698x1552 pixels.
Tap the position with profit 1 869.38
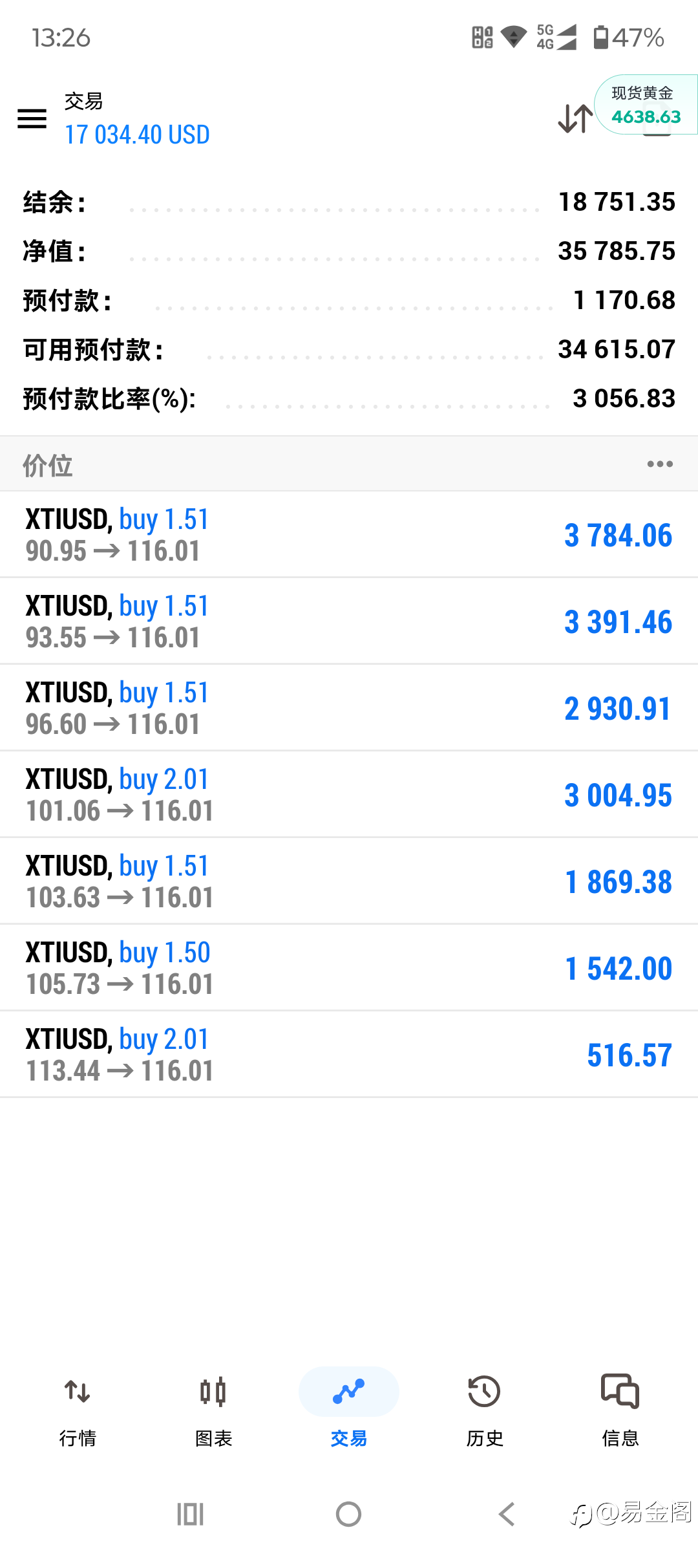[349, 881]
